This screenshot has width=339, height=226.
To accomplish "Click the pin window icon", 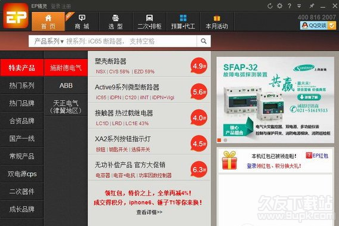I will pyautogui.click(x=312, y=6).
